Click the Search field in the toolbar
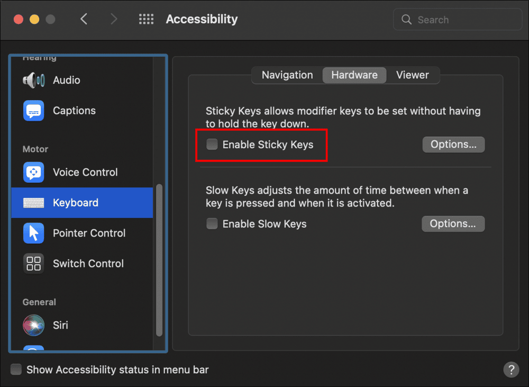The image size is (529, 387). click(458, 20)
